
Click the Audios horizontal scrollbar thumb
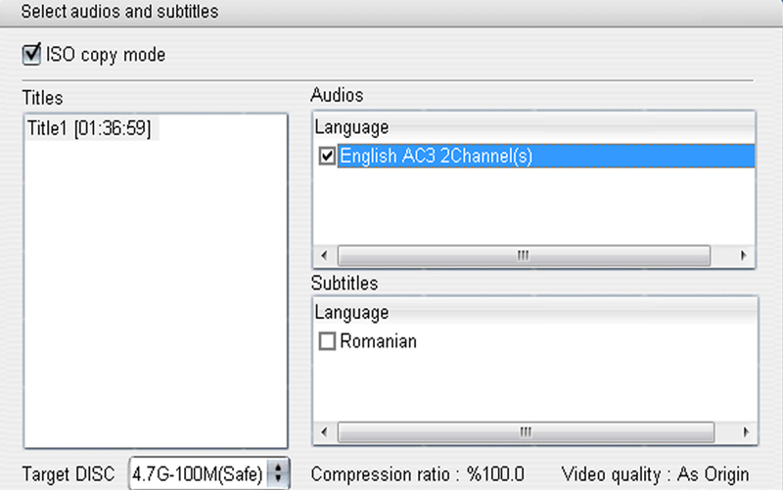pos(524,255)
